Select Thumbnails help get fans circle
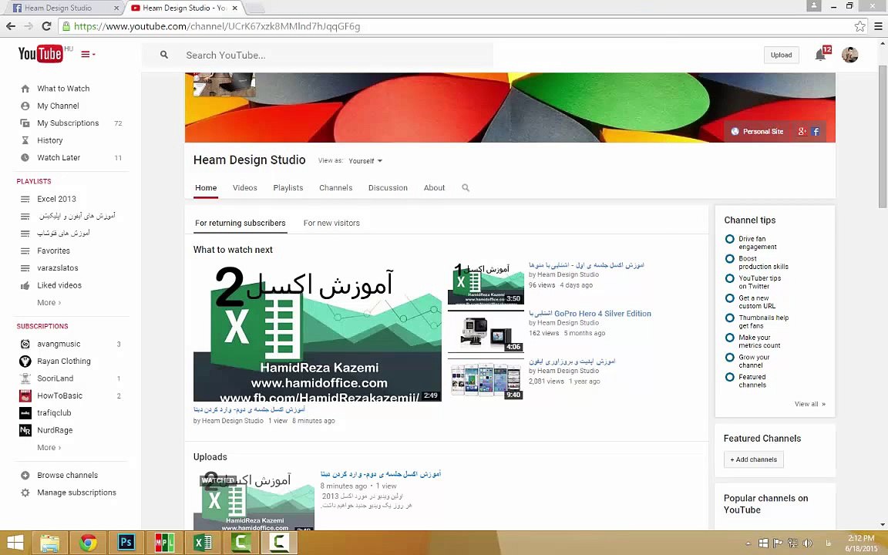 point(730,318)
